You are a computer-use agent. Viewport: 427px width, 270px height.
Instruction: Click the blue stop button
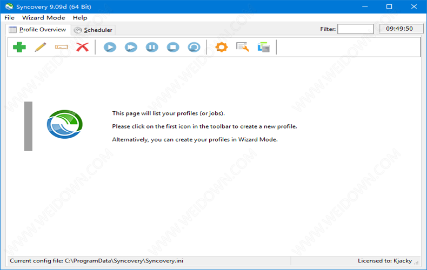173,47
